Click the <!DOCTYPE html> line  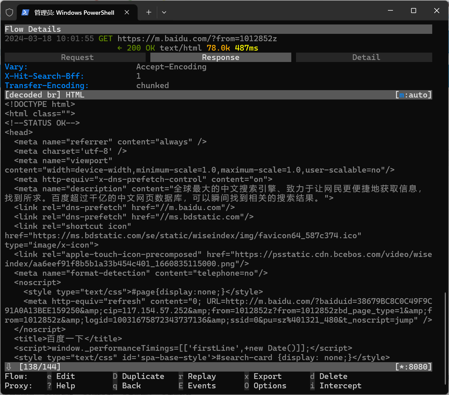point(40,104)
